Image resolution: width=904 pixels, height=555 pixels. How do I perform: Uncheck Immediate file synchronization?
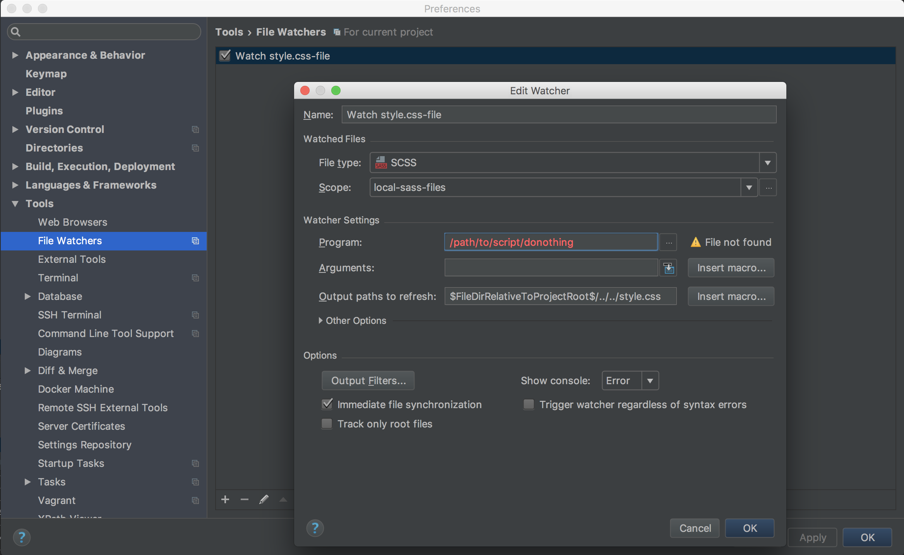[327, 405]
